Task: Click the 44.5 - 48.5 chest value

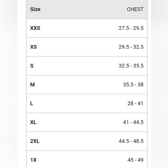Action: click(131, 141)
